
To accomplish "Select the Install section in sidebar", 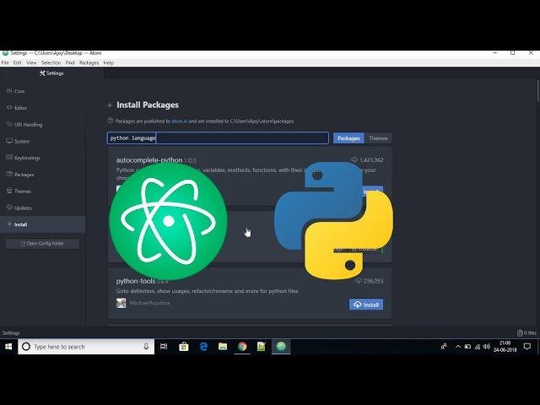I will click(x=43, y=224).
